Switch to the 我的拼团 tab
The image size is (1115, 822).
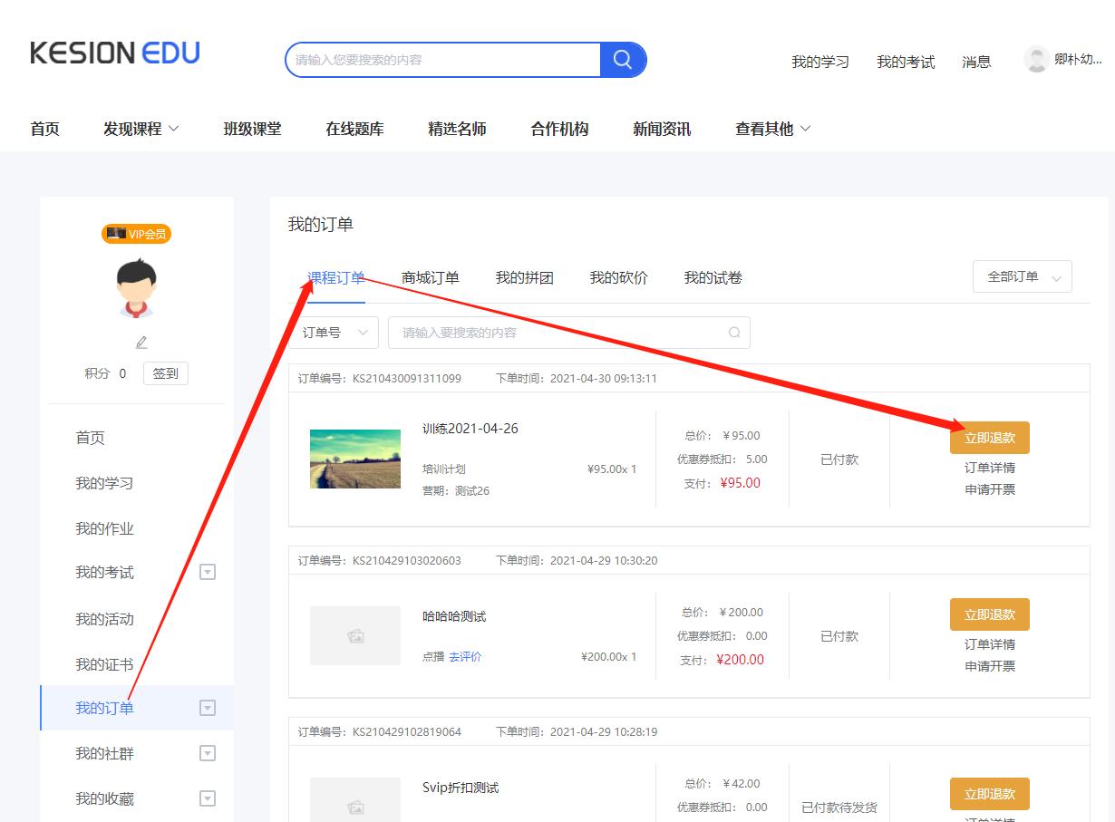(x=525, y=277)
